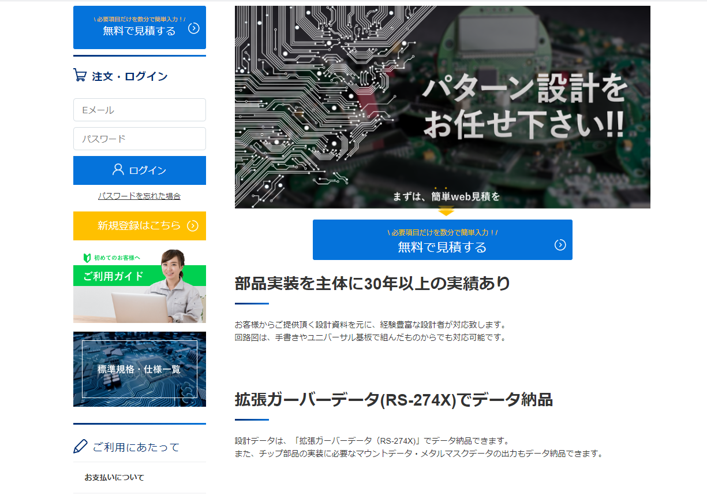Click the 新規登録はこちら button
707x494 pixels.
(x=139, y=226)
